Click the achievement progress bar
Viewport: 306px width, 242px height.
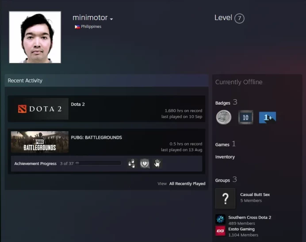tap(98, 163)
